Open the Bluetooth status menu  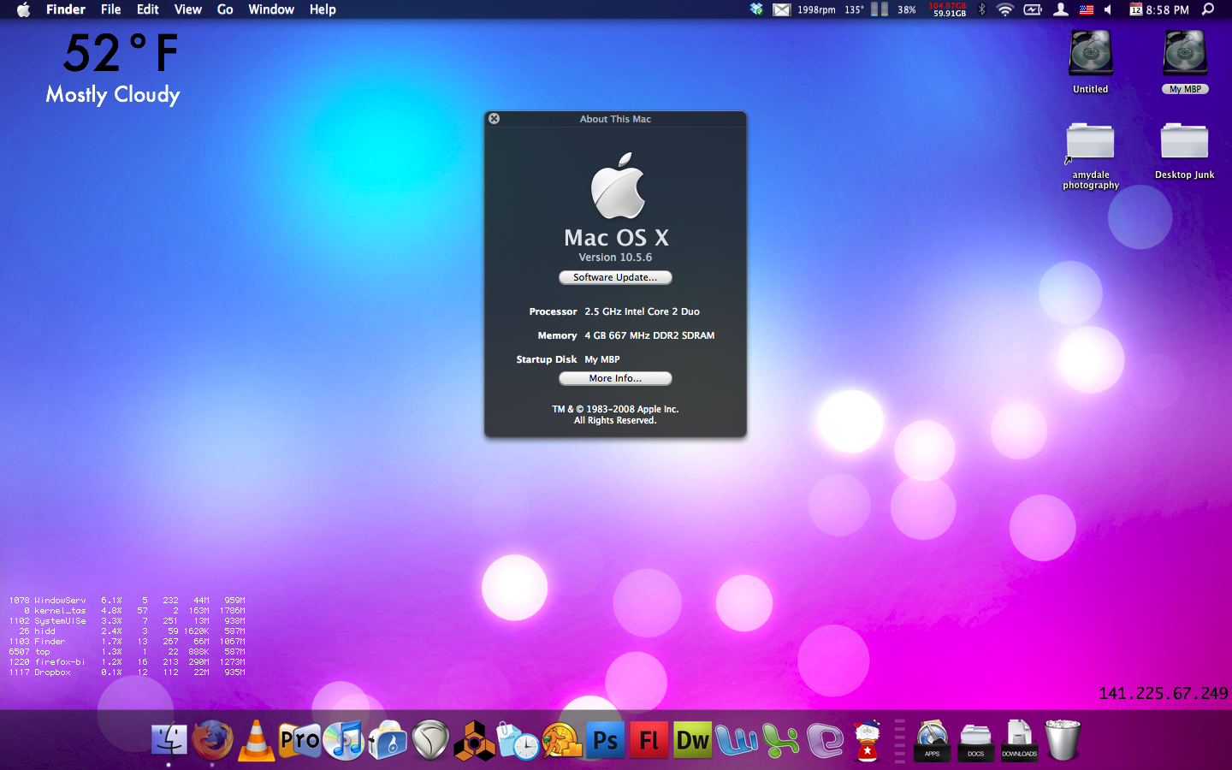[982, 9]
